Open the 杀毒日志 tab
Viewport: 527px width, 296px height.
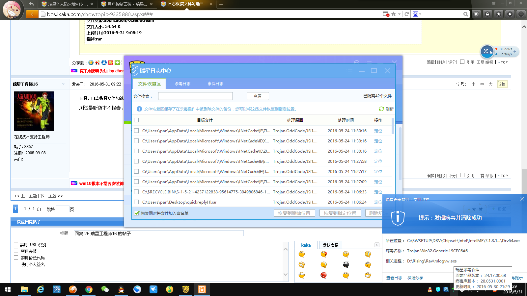point(182,84)
